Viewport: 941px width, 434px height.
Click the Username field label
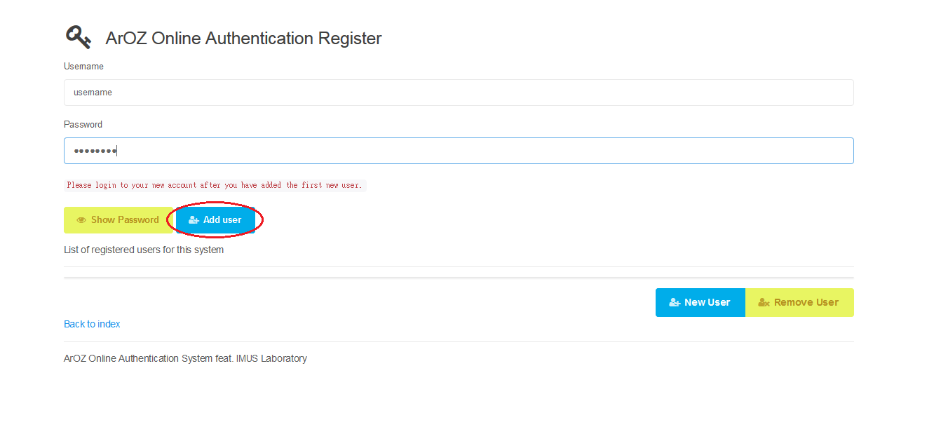coord(83,67)
